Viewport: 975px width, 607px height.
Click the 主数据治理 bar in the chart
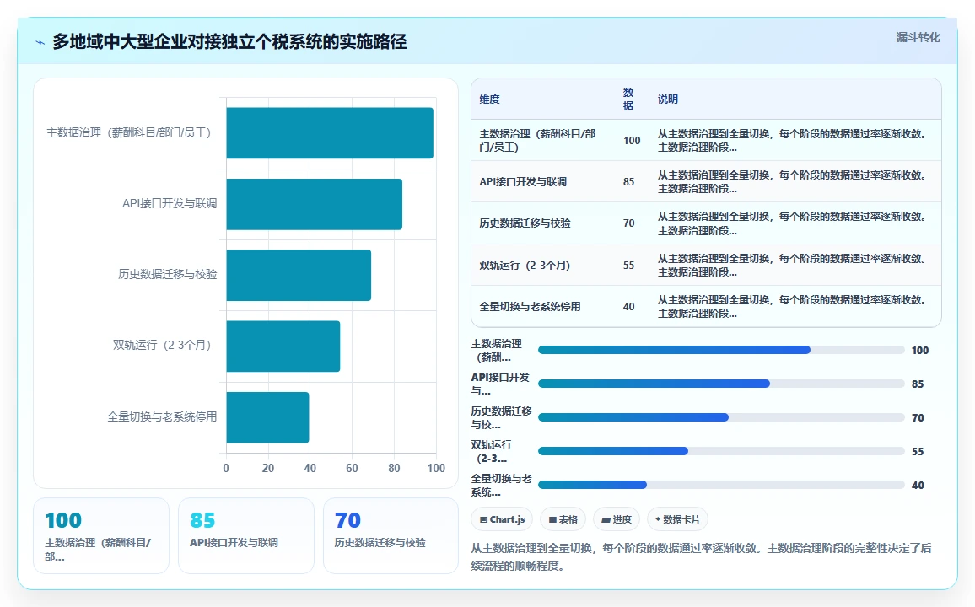coord(330,133)
